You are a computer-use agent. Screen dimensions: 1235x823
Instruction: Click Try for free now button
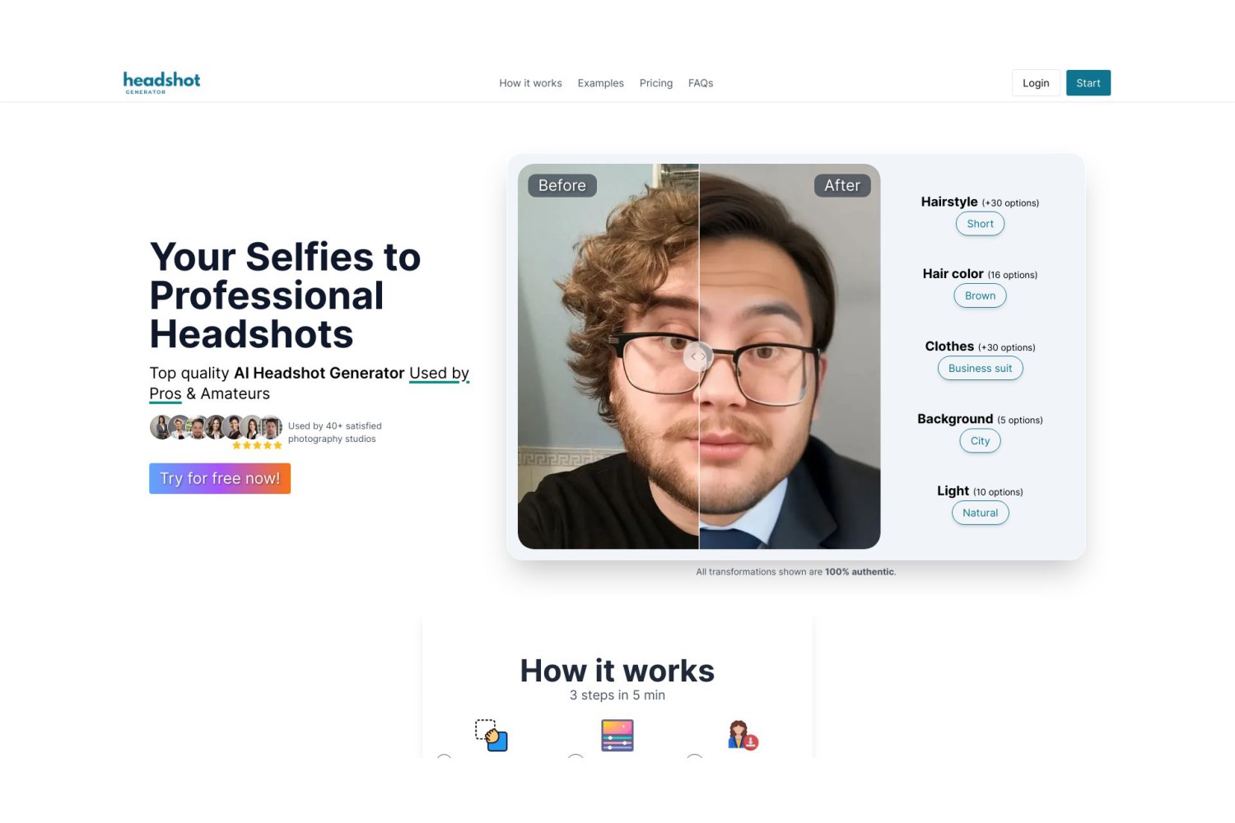pyautogui.click(x=220, y=478)
